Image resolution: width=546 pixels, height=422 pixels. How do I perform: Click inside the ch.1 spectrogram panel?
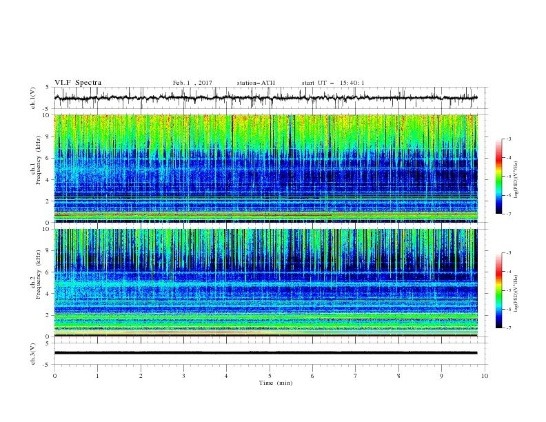click(265, 168)
